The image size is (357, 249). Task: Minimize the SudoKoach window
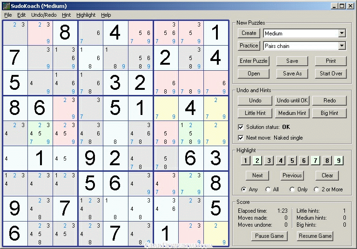point(334,6)
